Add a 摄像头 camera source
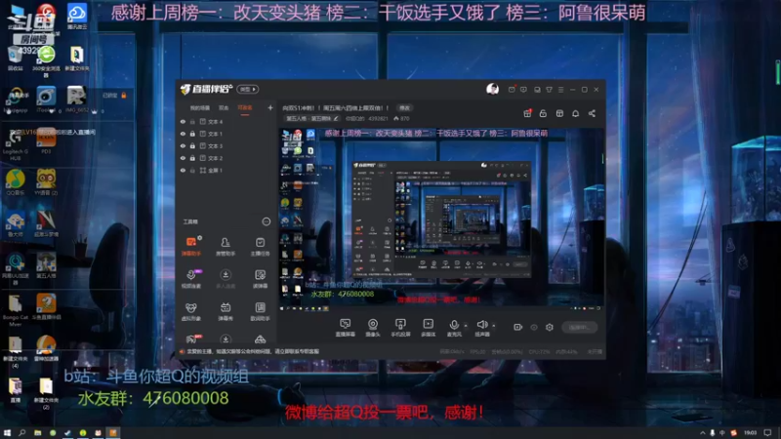This screenshot has width=781, height=439. [x=373, y=328]
